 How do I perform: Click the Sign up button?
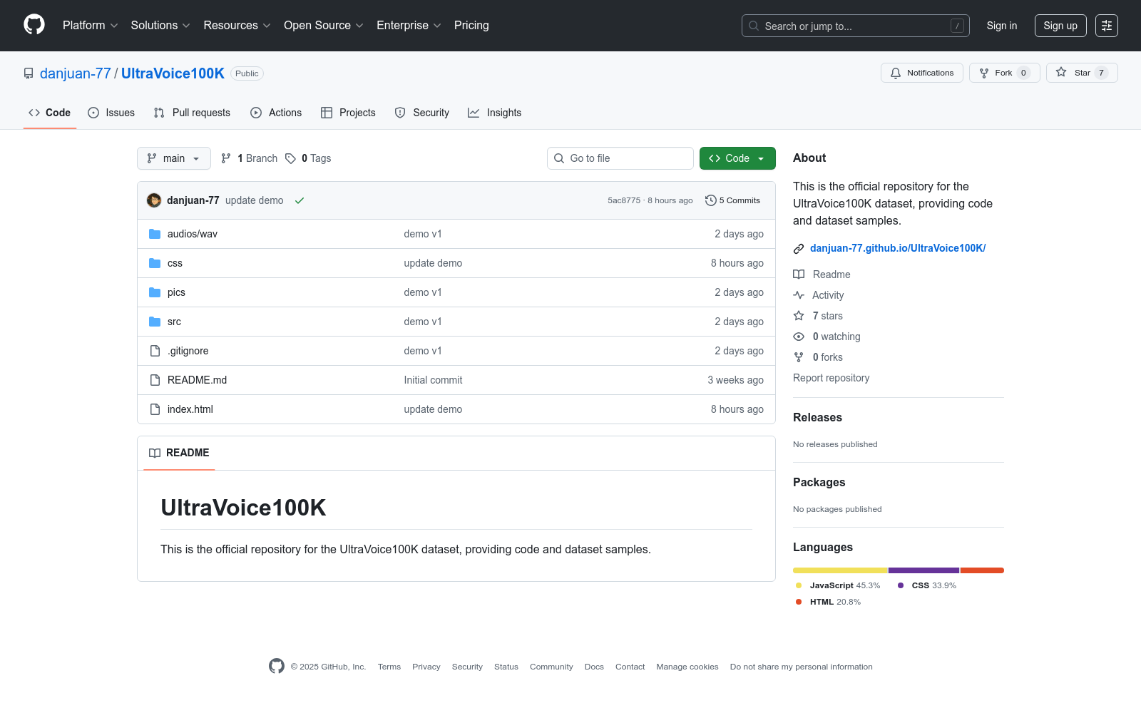[x=1060, y=26]
